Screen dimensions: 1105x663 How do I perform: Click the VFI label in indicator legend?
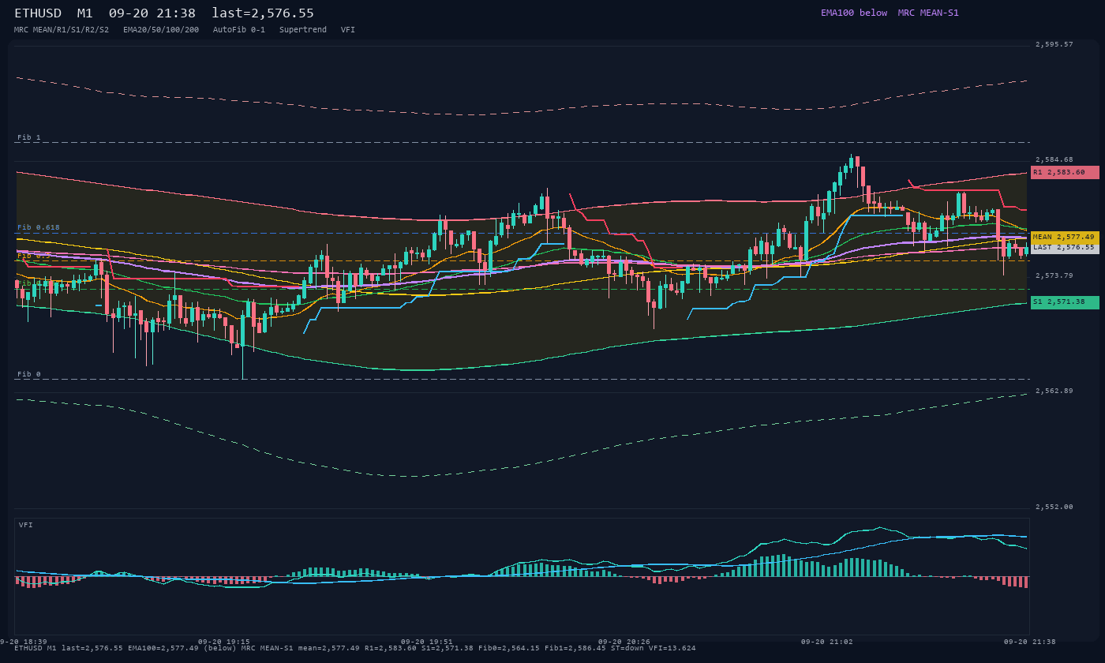click(x=348, y=30)
